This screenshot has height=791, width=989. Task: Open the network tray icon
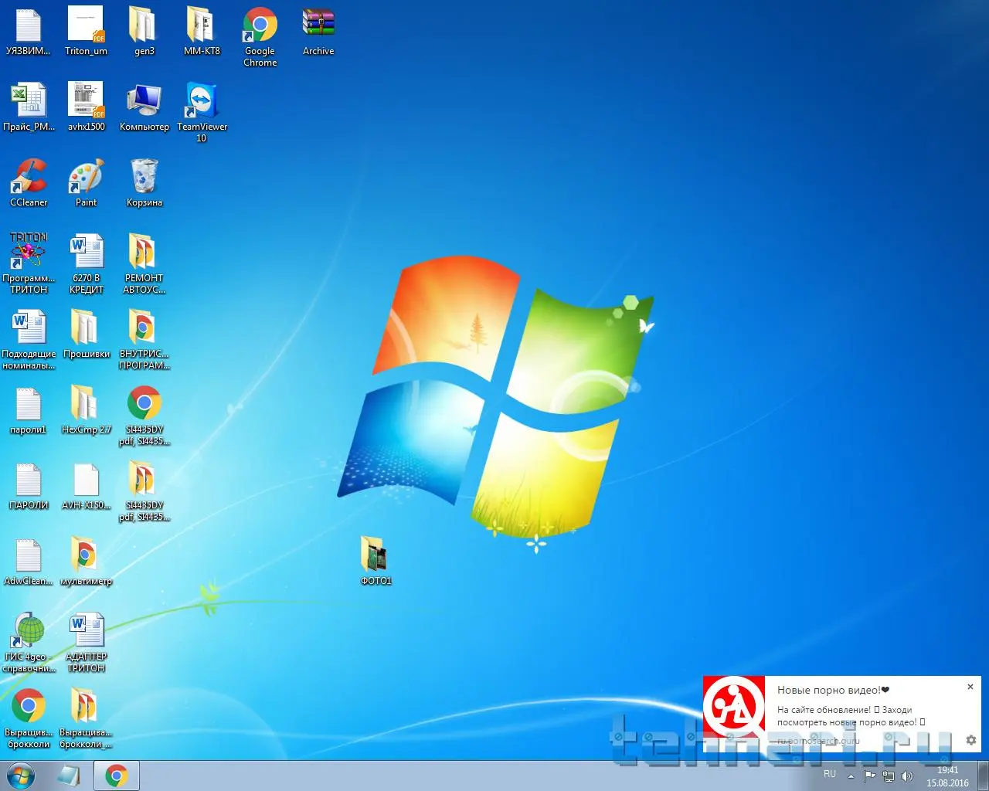tap(889, 776)
